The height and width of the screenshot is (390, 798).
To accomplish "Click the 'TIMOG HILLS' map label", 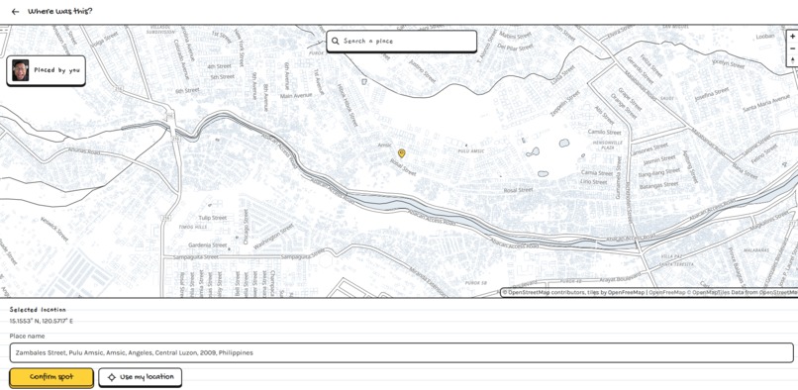I will (x=193, y=227).
